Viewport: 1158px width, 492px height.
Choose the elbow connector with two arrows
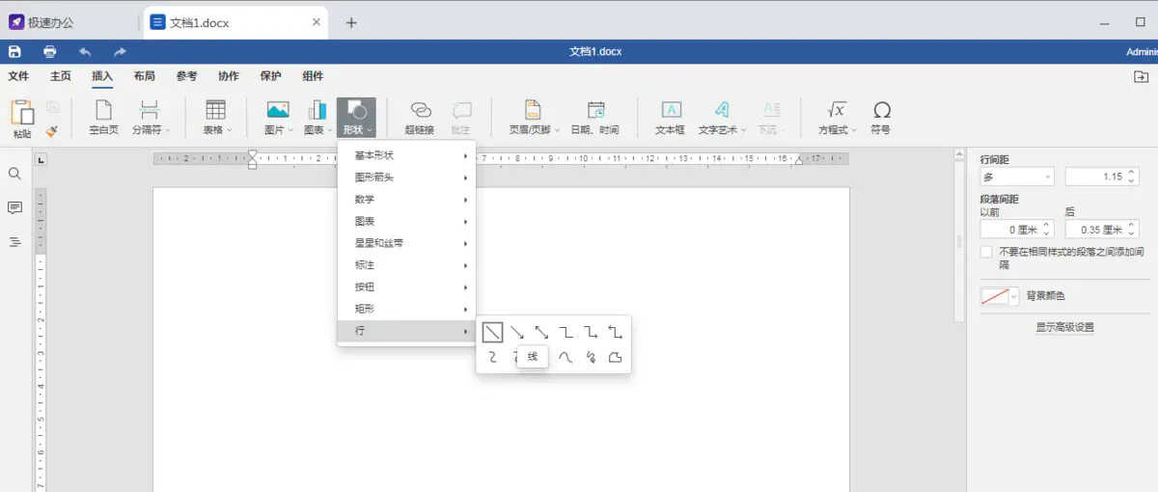[x=615, y=332]
